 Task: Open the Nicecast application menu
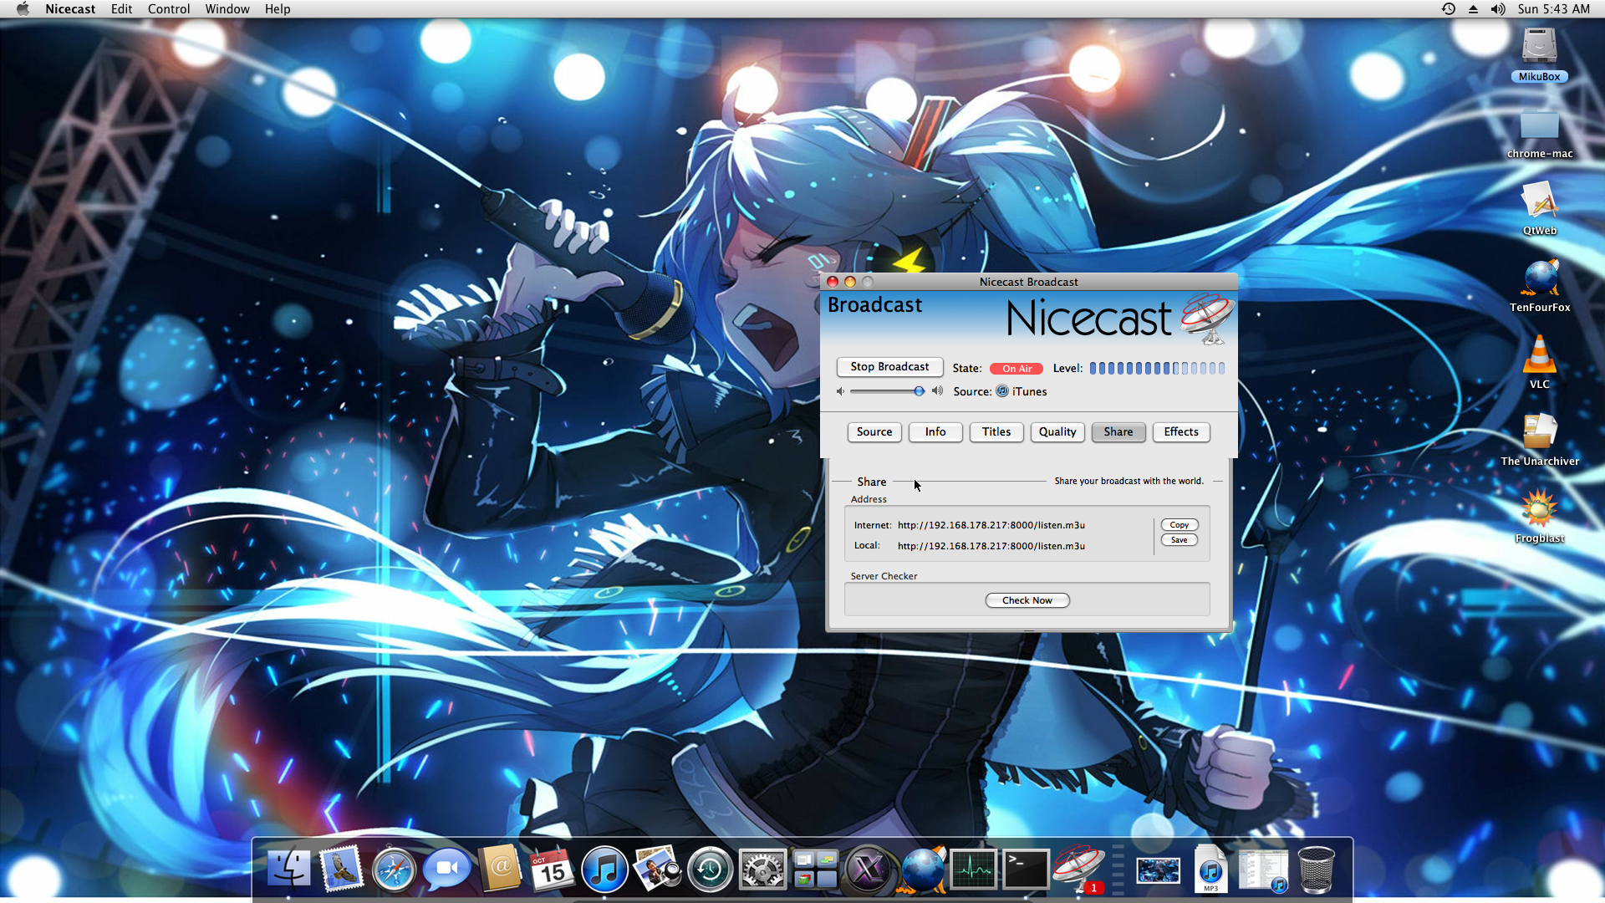click(70, 9)
